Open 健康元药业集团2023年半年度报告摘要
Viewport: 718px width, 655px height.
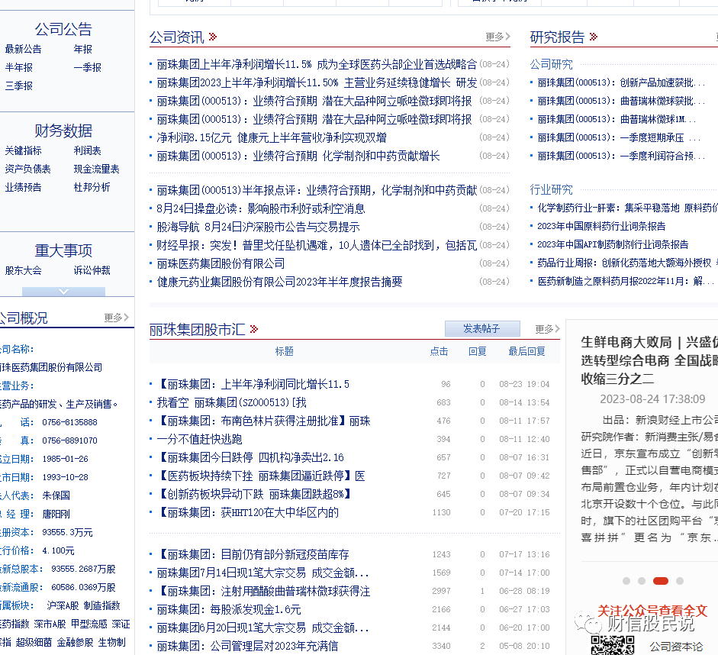coord(280,282)
